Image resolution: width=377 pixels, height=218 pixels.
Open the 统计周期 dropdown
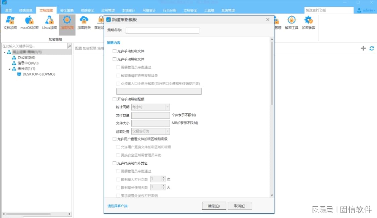point(150,107)
